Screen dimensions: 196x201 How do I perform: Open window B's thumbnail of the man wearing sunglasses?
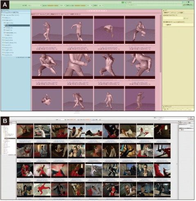[x=145, y=170]
